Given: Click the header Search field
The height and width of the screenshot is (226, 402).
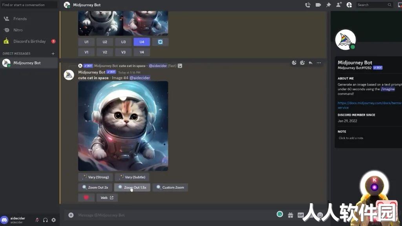Looking at the screenshot, I should pos(374,5).
